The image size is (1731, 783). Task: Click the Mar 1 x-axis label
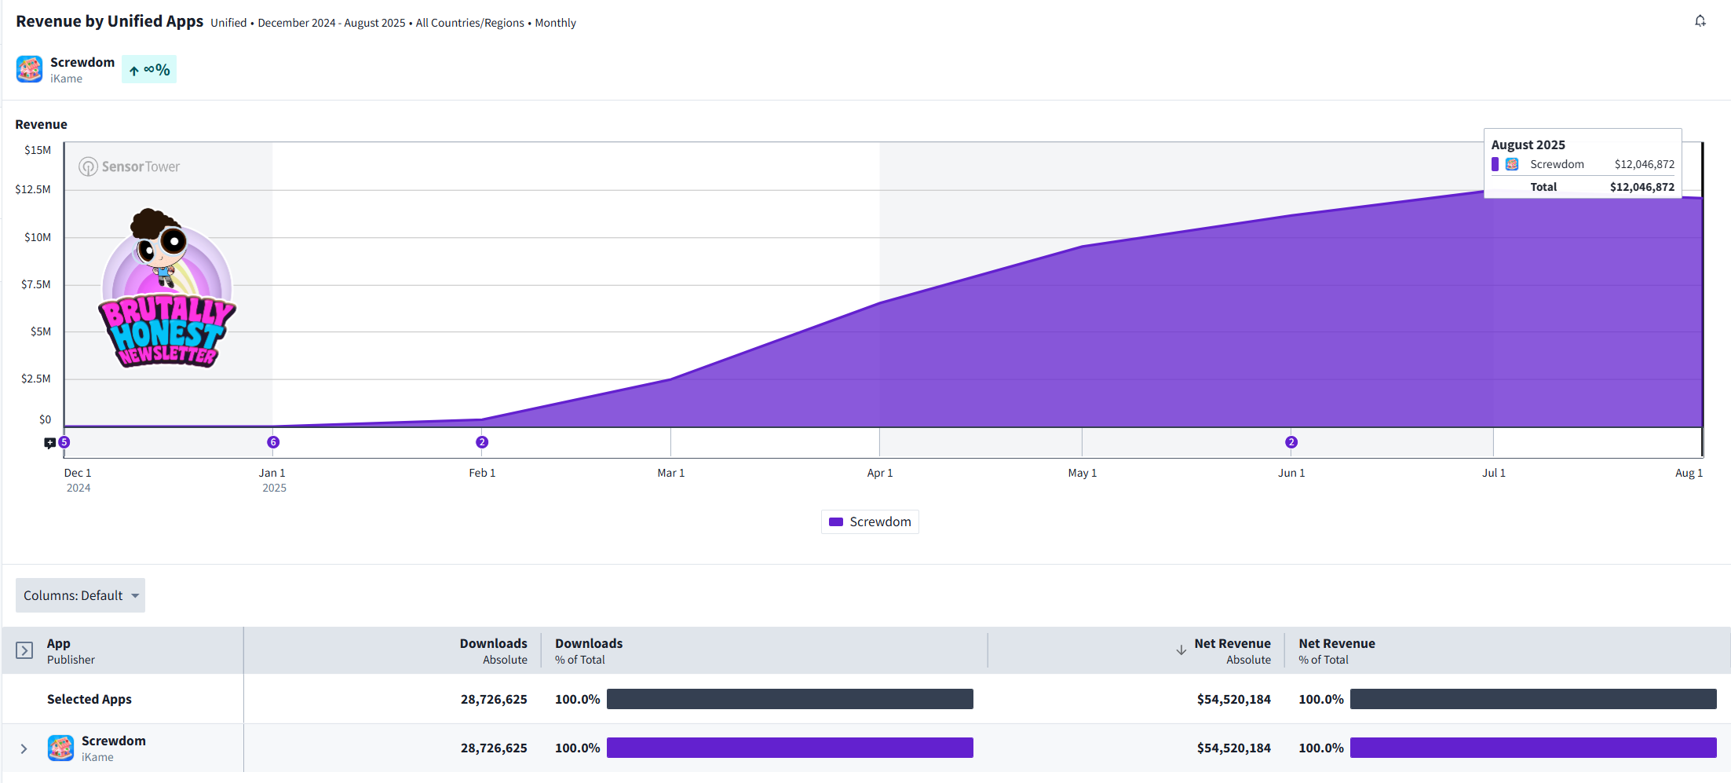671,473
